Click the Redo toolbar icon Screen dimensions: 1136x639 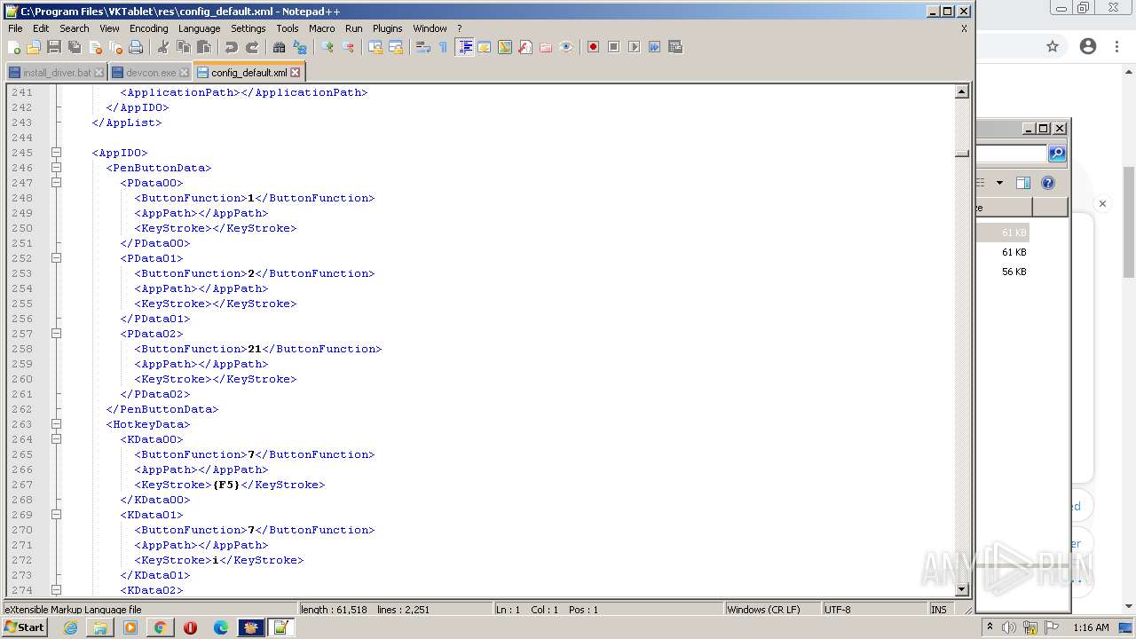click(x=252, y=47)
